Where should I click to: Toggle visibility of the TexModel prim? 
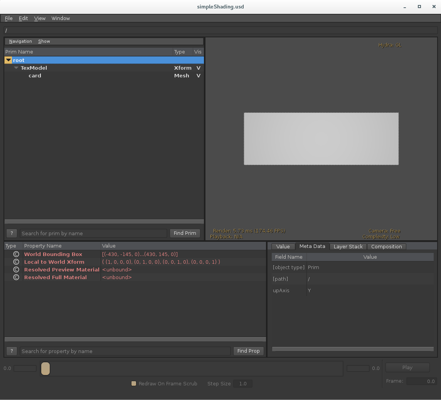coord(198,68)
